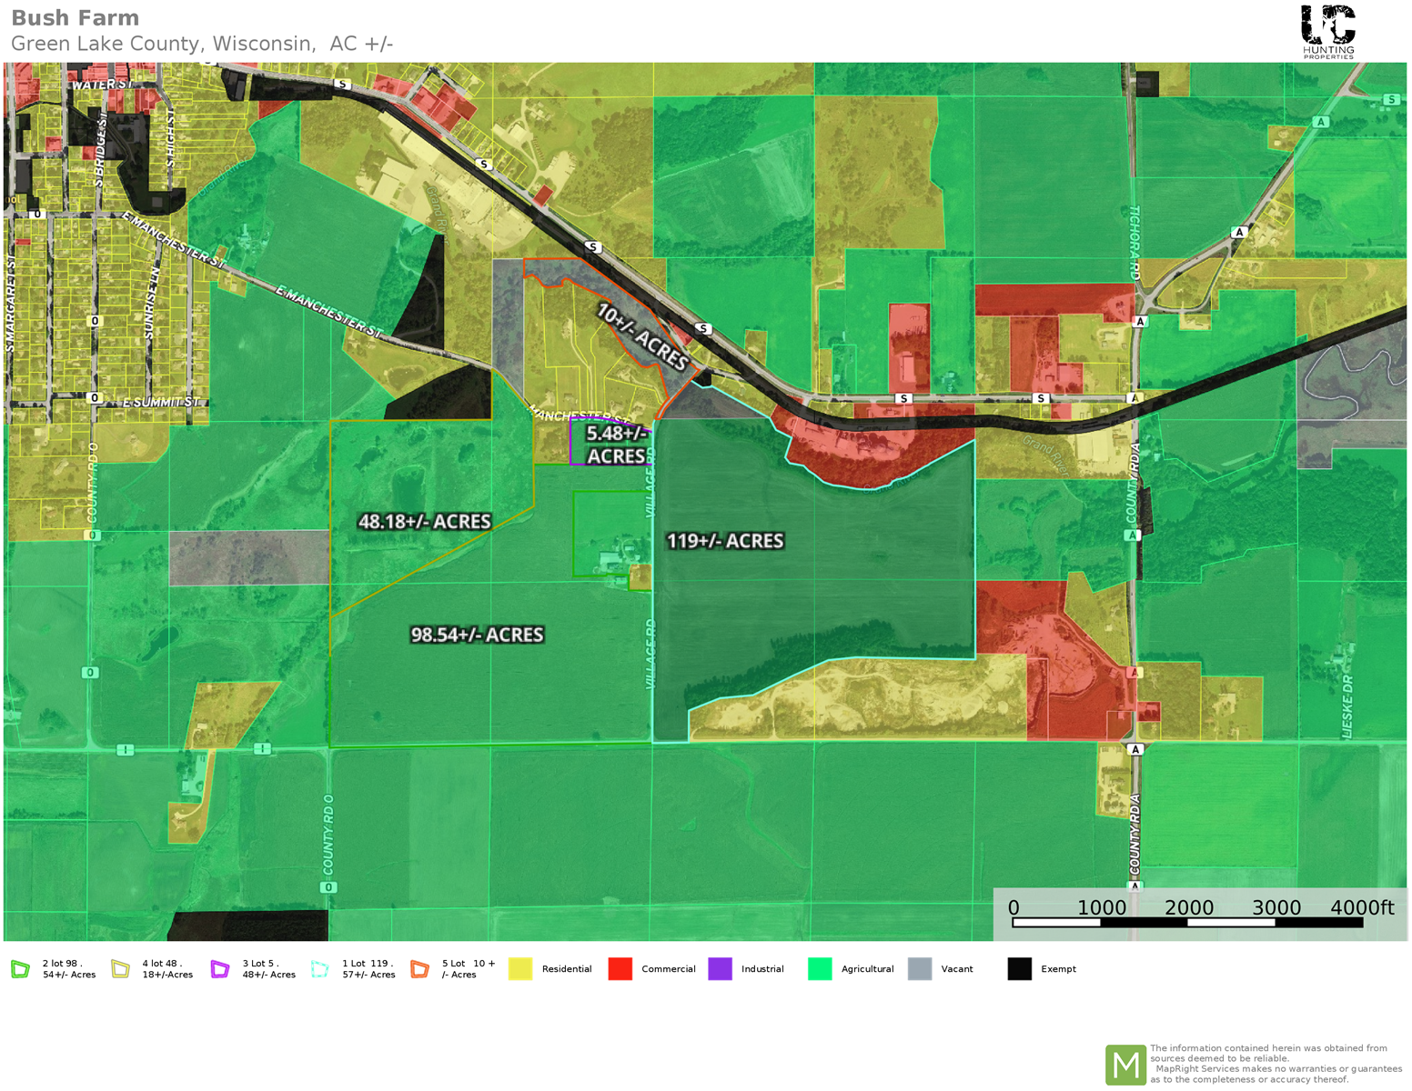Click the "S MARGARET ST" road label

tap(11, 303)
